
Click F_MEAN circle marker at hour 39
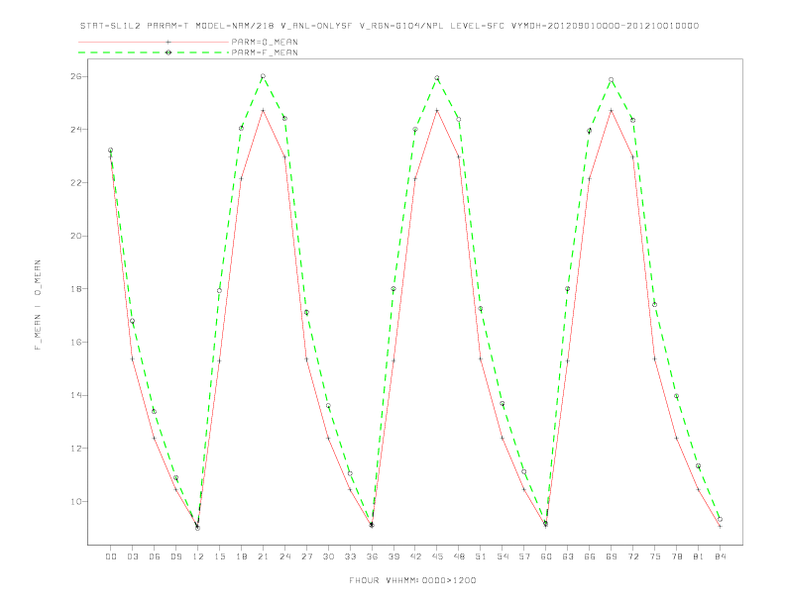393,289
